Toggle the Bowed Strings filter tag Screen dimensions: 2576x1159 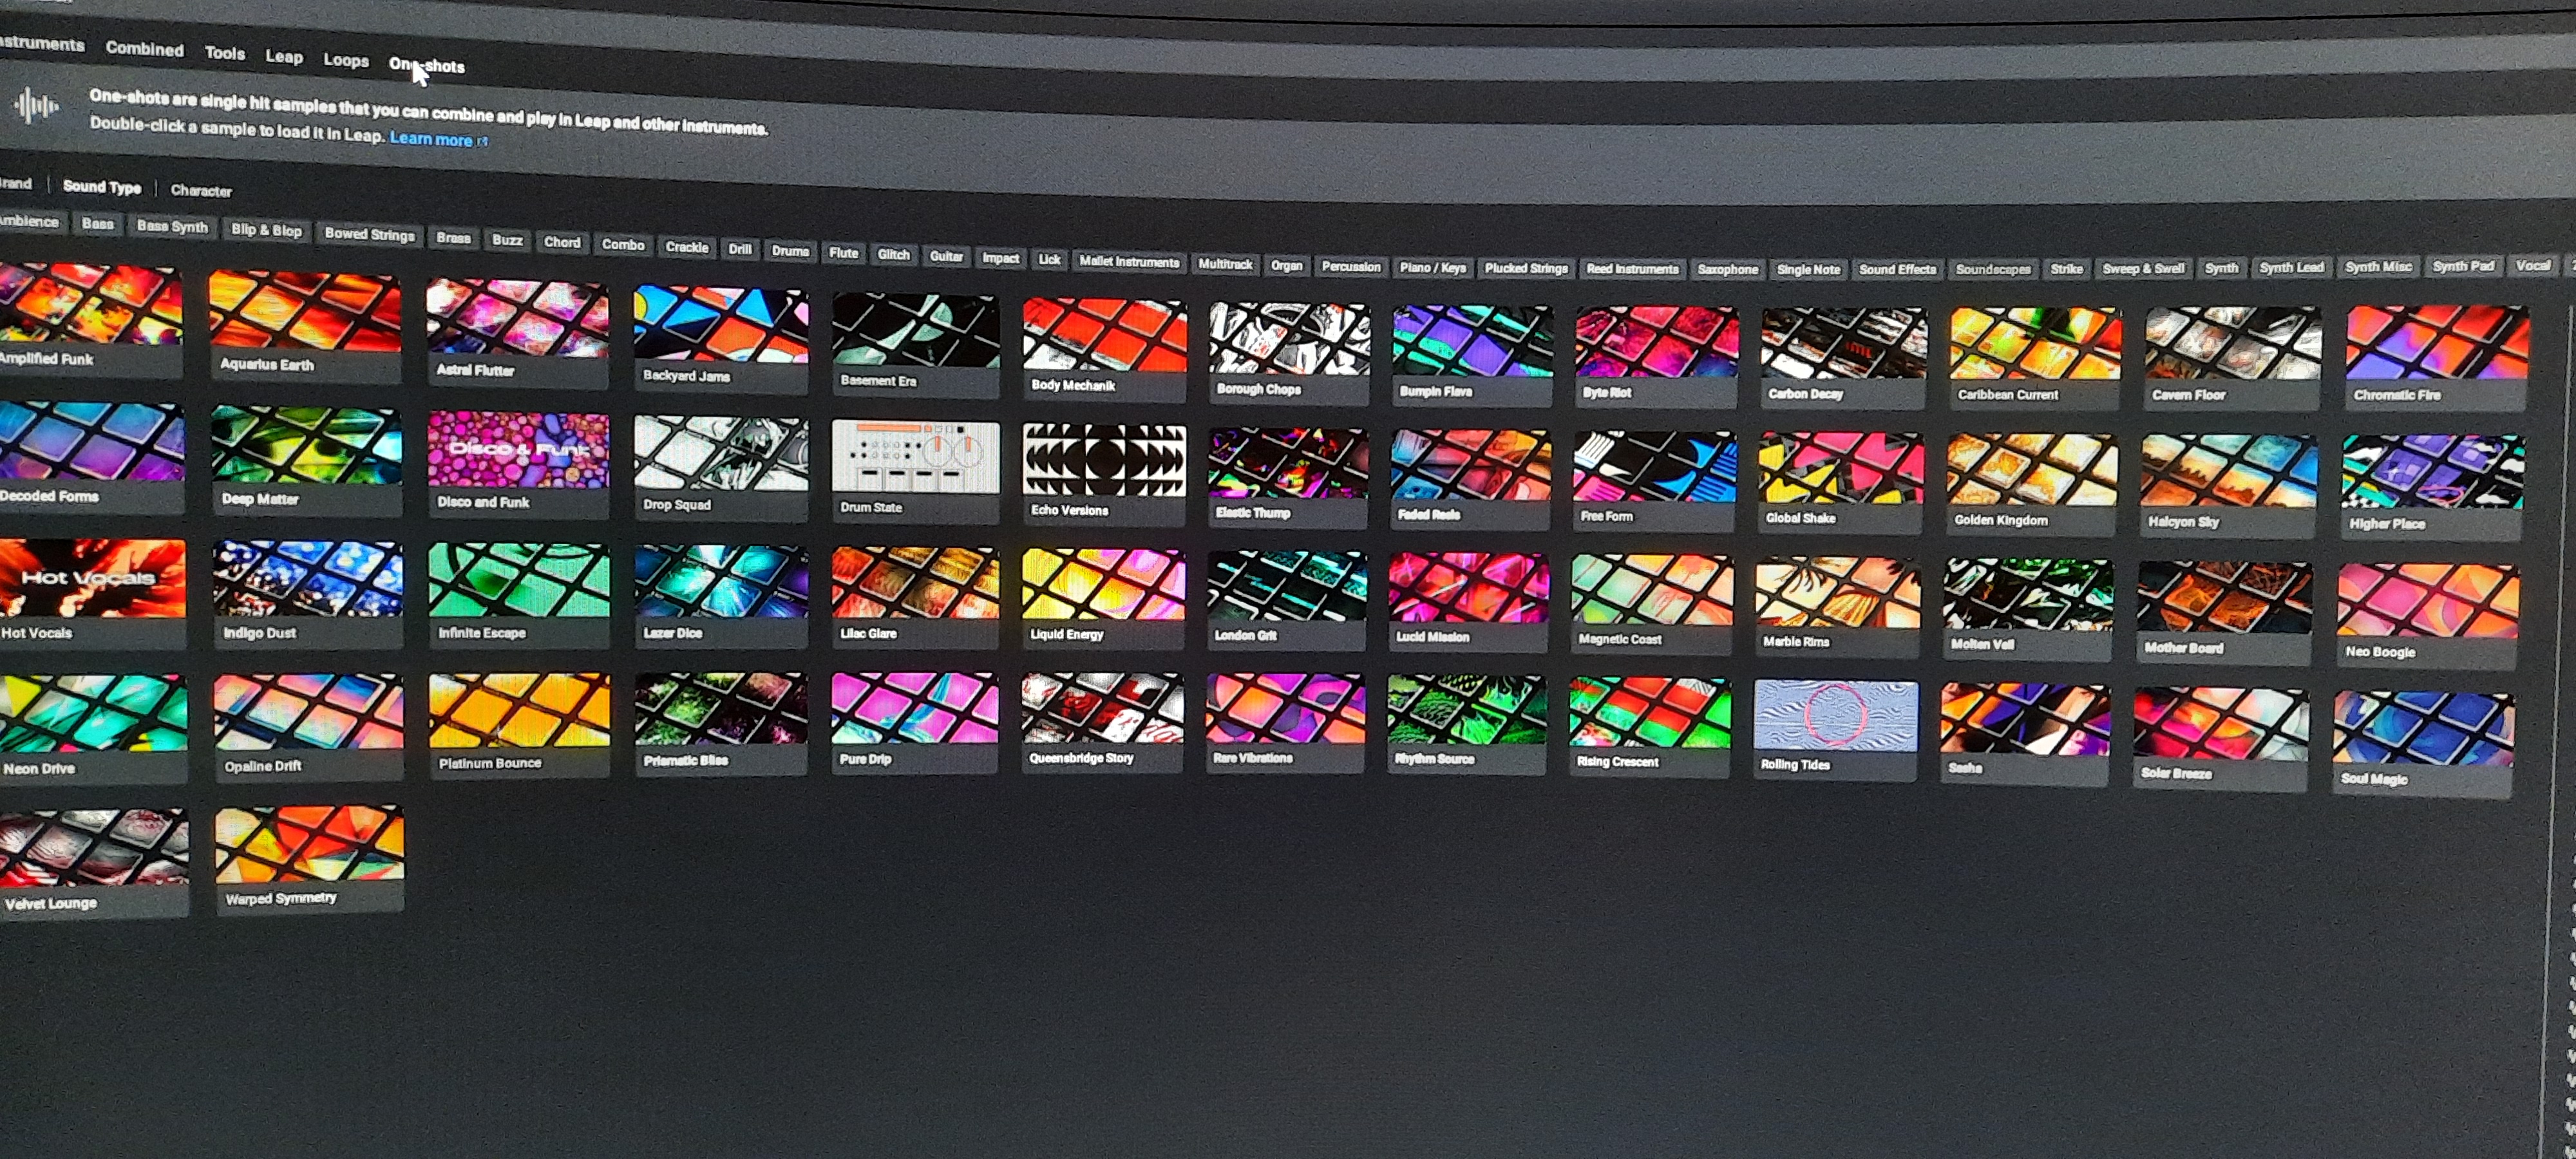coord(369,234)
